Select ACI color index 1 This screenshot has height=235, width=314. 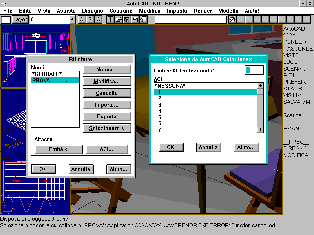(206, 92)
